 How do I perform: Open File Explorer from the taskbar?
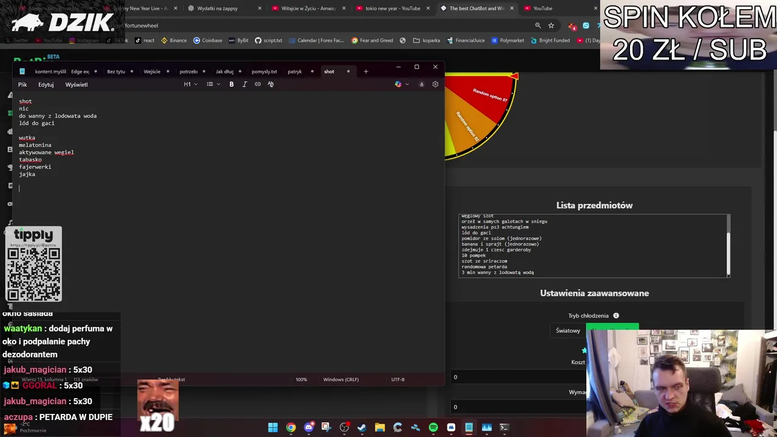[x=379, y=427]
